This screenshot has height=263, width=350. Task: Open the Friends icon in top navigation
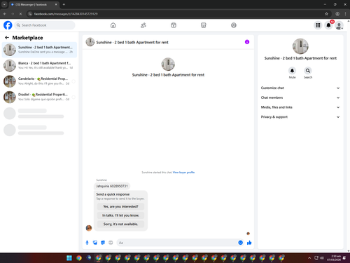click(x=143, y=25)
